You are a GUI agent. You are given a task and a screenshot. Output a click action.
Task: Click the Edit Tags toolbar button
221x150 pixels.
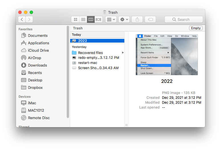pyautogui.click(x=150, y=19)
